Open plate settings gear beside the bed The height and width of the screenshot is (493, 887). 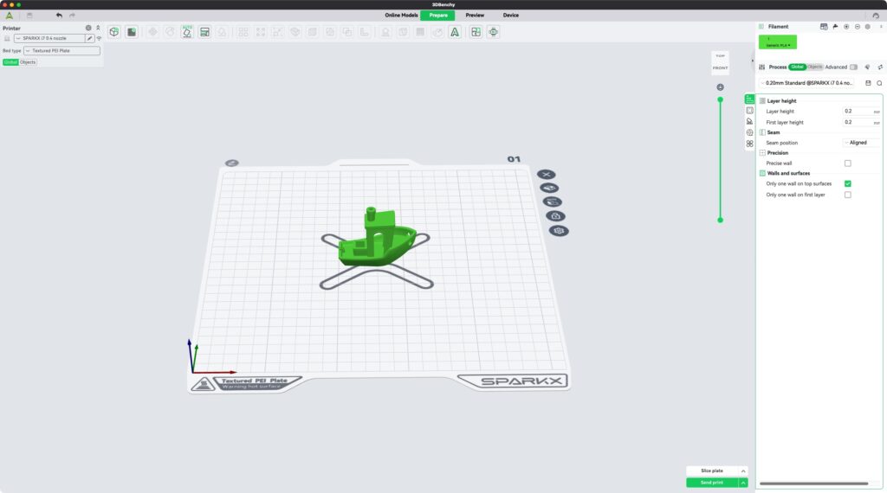tap(559, 231)
